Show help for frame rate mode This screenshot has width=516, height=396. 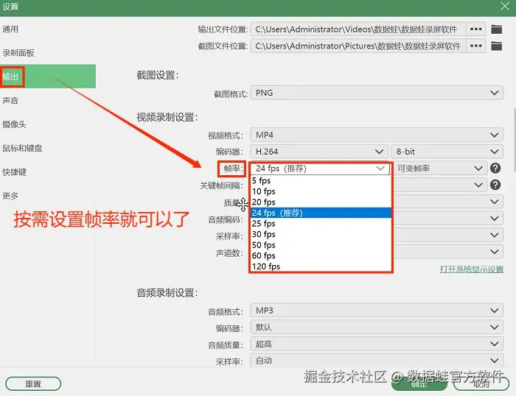(495, 169)
